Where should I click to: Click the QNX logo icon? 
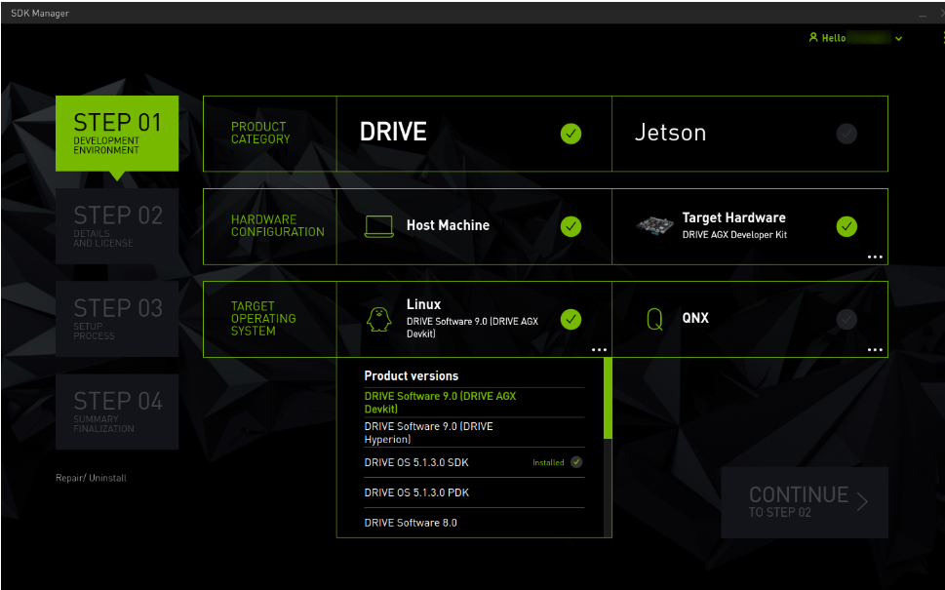(x=654, y=318)
